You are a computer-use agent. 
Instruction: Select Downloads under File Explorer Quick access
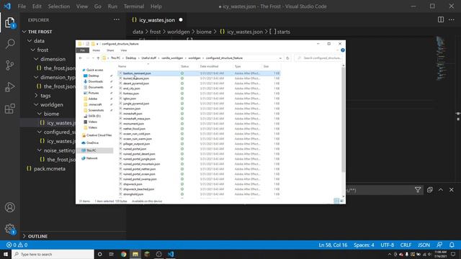(95, 81)
